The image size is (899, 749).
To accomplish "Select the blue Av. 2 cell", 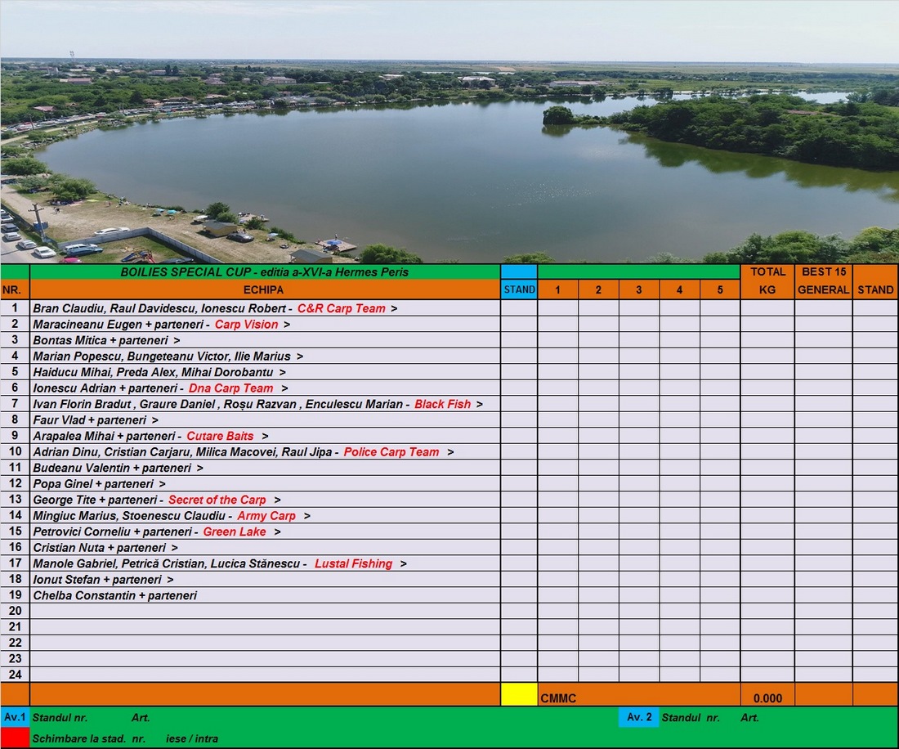I will coord(638,717).
